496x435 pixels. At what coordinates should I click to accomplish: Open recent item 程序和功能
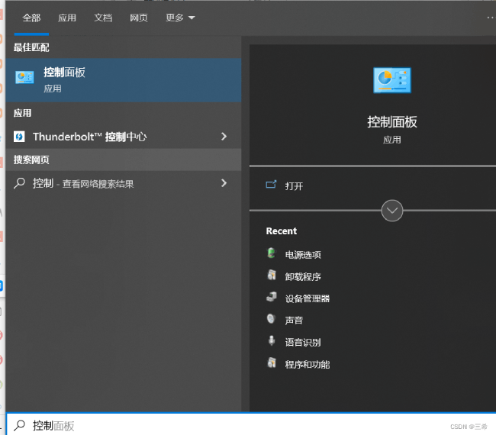[x=308, y=365]
